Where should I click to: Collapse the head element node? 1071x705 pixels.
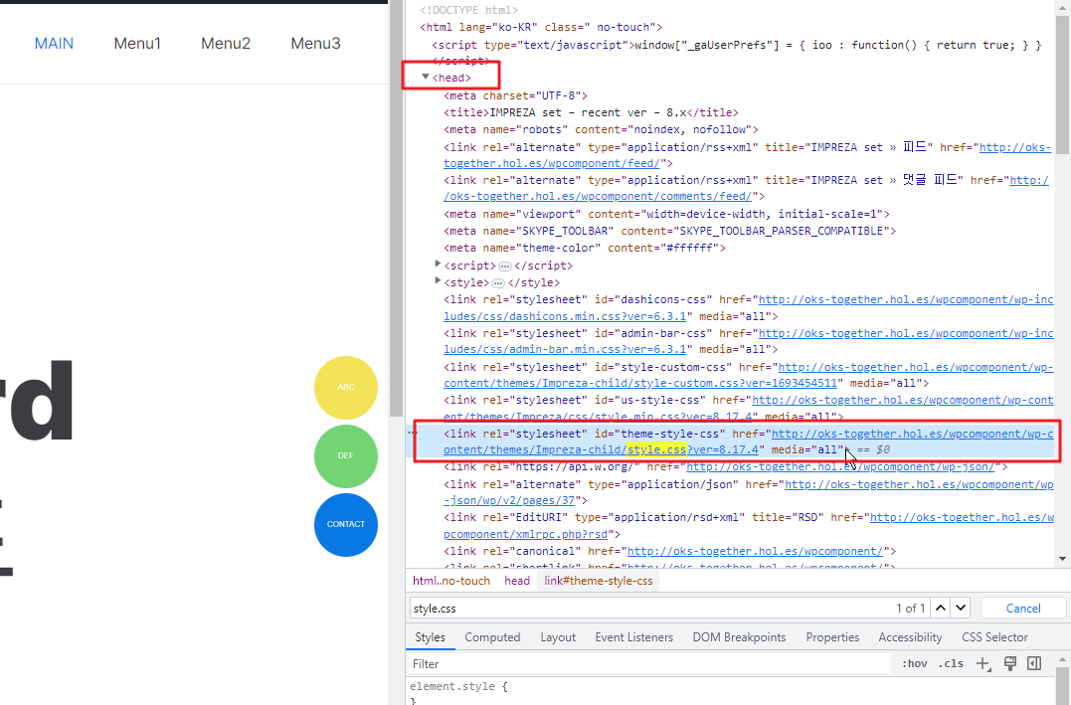point(426,78)
